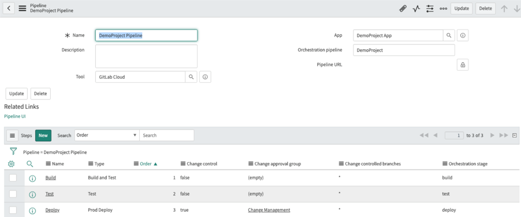Click the page number field
This screenshot has width=521, height=217.
[x=454, y=135]
